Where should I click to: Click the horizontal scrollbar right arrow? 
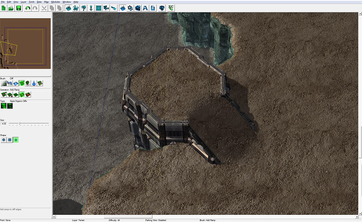click(x=357, y=217)
